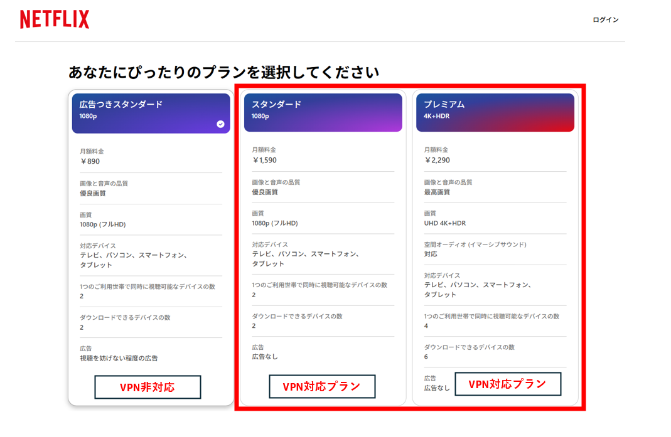Click the ￥890 monthly price

point(90,161)
